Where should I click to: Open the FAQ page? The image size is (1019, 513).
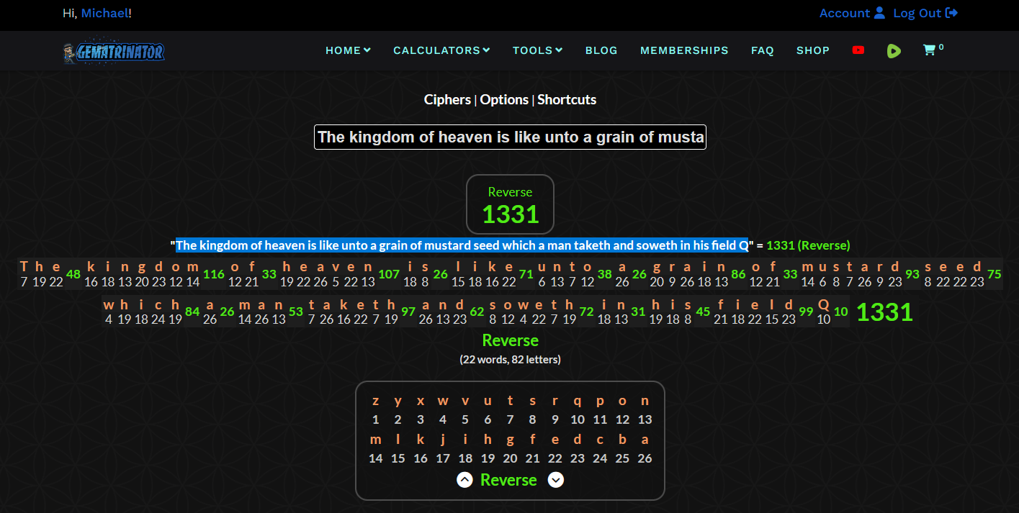[762, 50]
